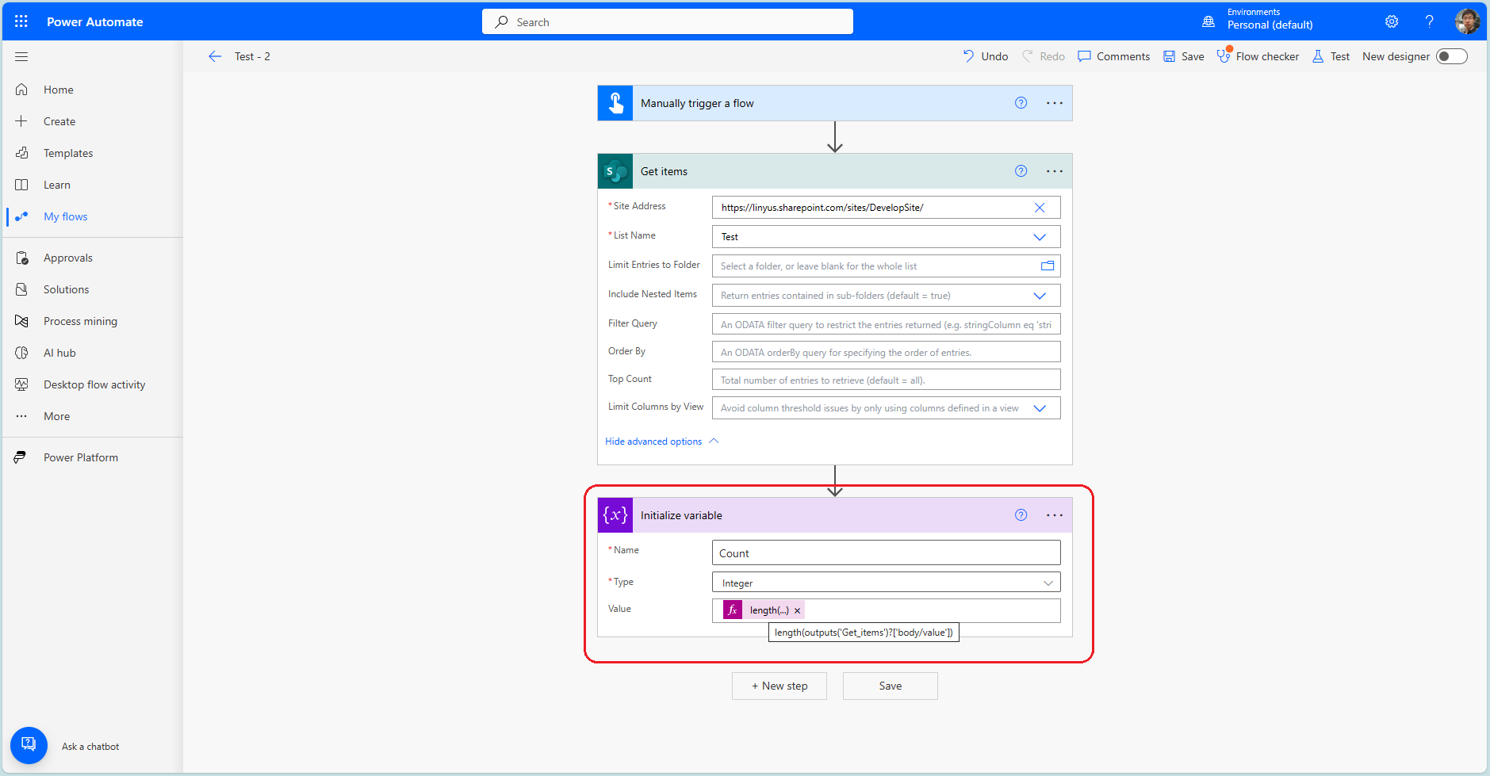Viewport: 1490px width, 776px height.
Task: Open the Ask a chatbot button
Action: 29,745
